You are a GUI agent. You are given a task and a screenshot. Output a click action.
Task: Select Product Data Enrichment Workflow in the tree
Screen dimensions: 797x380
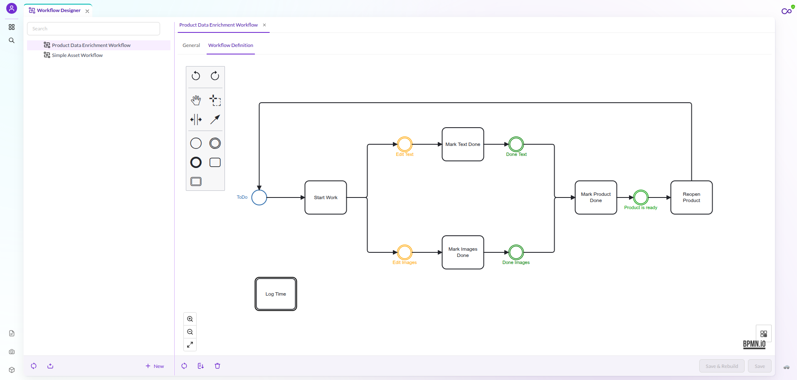[x=99, y=45]
